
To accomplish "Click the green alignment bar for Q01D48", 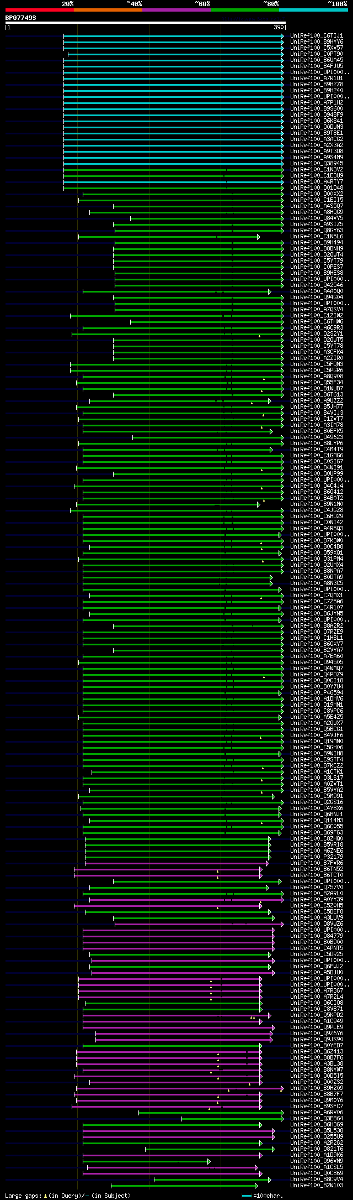I will (x=173, y=188).
